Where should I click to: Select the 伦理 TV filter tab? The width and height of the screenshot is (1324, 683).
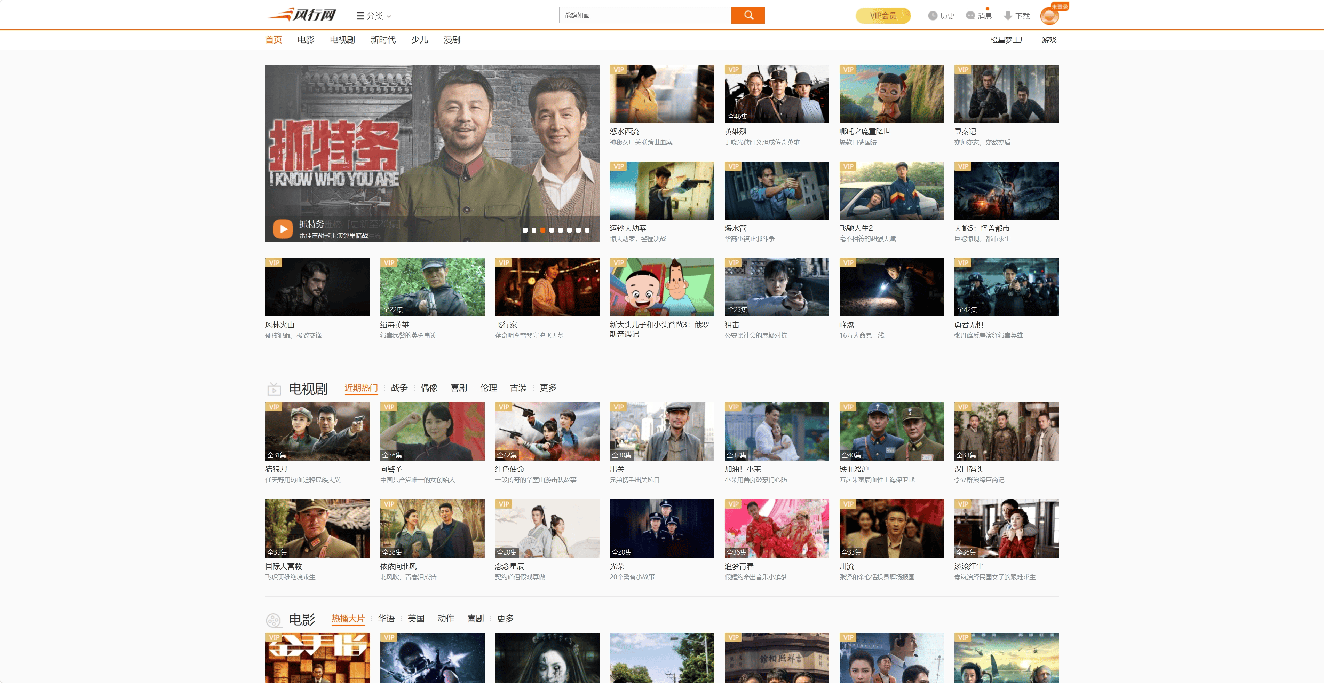tap(488, 388)
